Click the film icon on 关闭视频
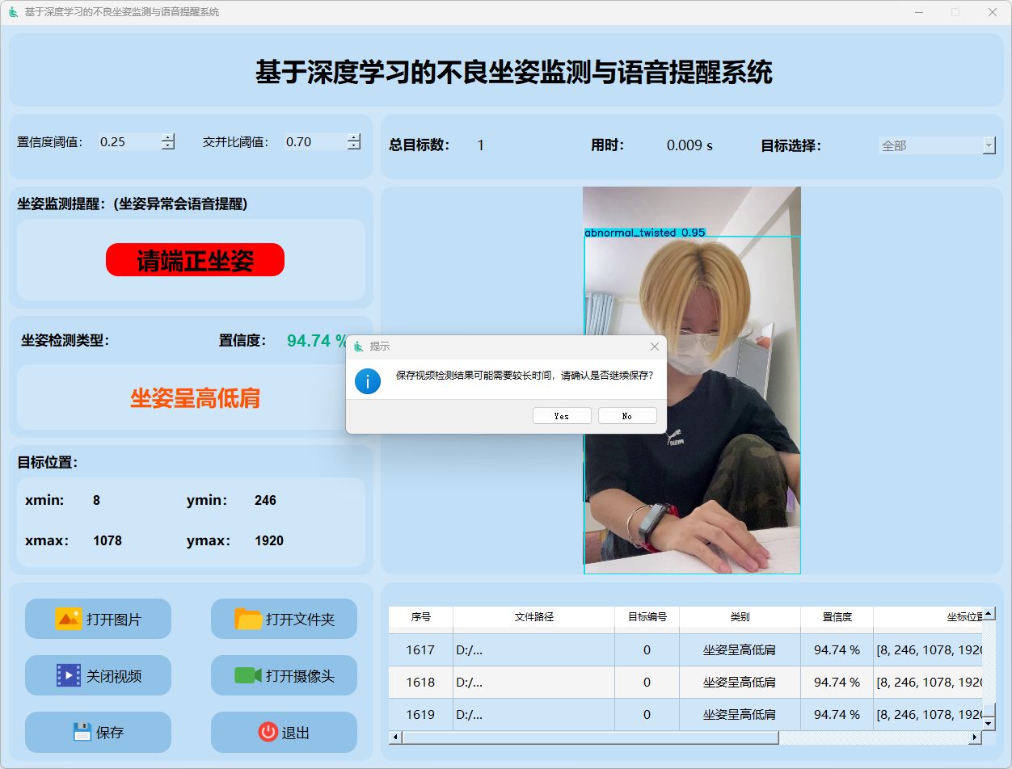This screenshot has height=769, width=1012. click(x=69, y=675)
